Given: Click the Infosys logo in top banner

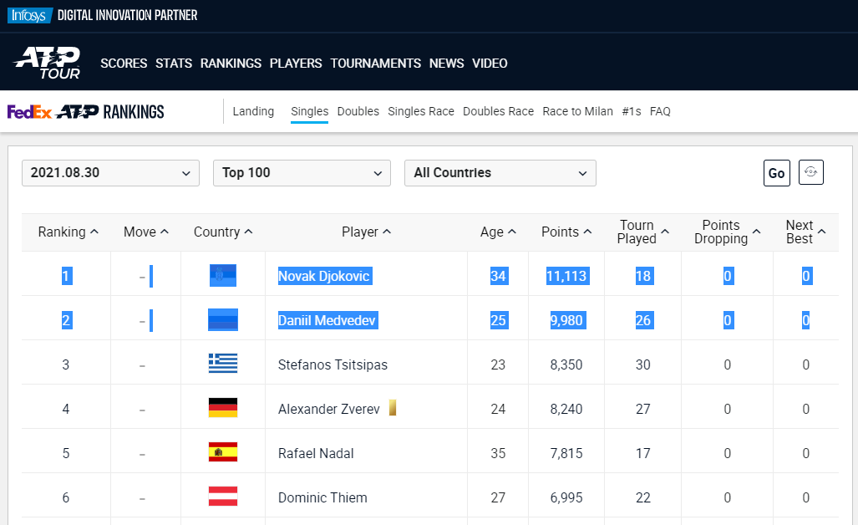Looking at the screenshot, I should 29,15.
